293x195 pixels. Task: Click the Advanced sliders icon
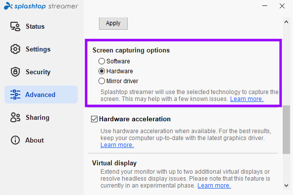(15, 95)
